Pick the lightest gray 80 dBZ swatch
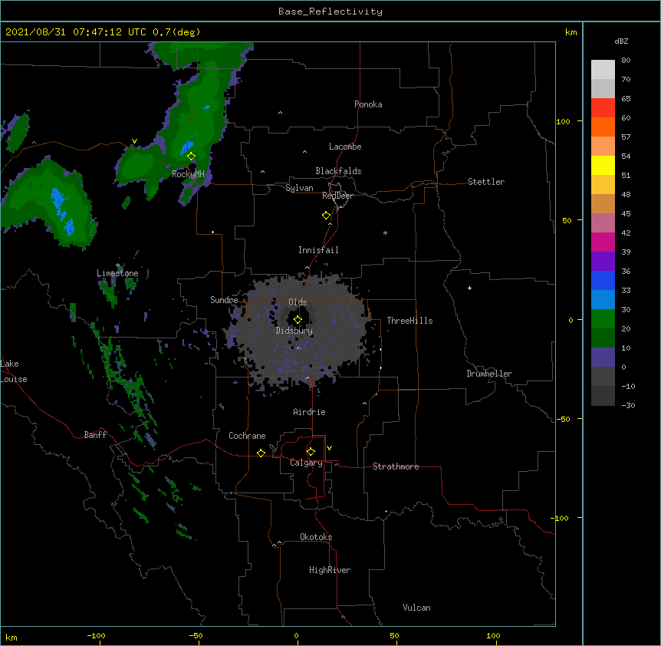 pos(603,69)
